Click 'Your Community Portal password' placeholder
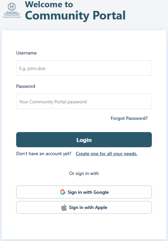The image size is (168, 241). click(x=53, y=102)
